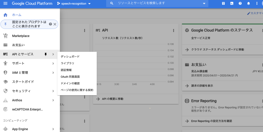Click the reCAPTCHA Enterprise icon
Viewport: 263px width, 132px height.
pos(5,109)
